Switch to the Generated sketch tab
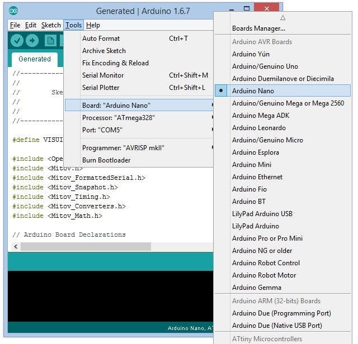 34,59
